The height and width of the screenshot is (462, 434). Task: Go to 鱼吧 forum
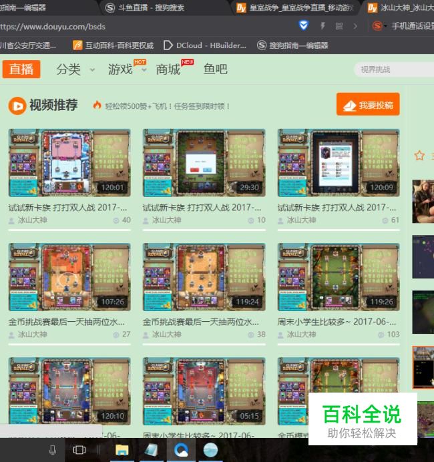216,69
